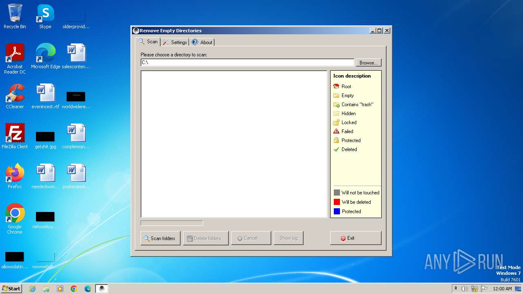Click the Root house icon in legend
The image size is (523, 294).
pyautogui.click(x=336, y=86)
